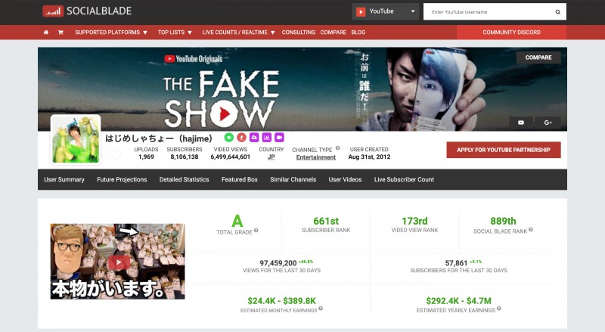Go to home via the house icon

tap(46, 33)
